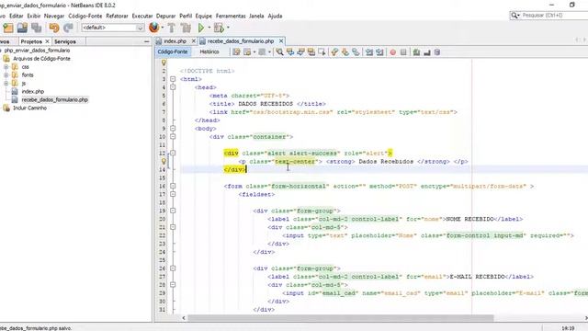This screenshot has height=331, width=588.
Task: Collapse the html tag fold on line 3
Action: click(x=173, y=79)
